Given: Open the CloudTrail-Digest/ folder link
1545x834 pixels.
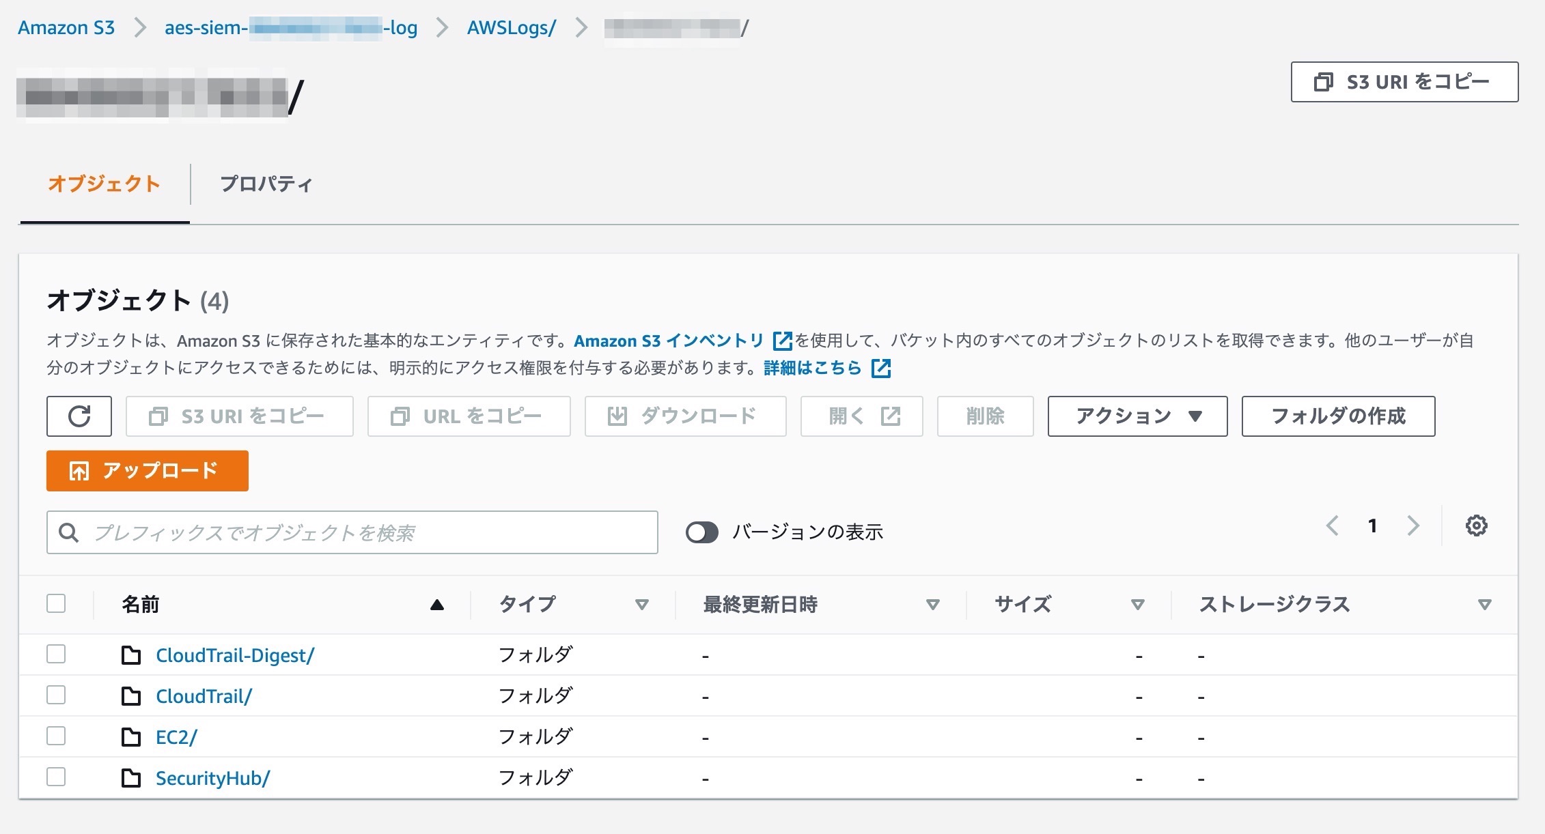Looking at the screenshot, I should (x=235, y=655).
